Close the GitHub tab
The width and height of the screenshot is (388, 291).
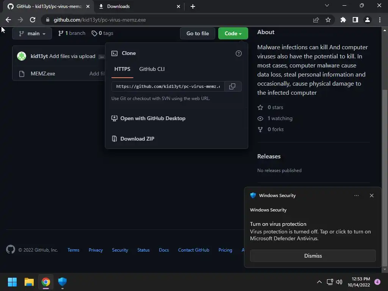pos(88,6)
